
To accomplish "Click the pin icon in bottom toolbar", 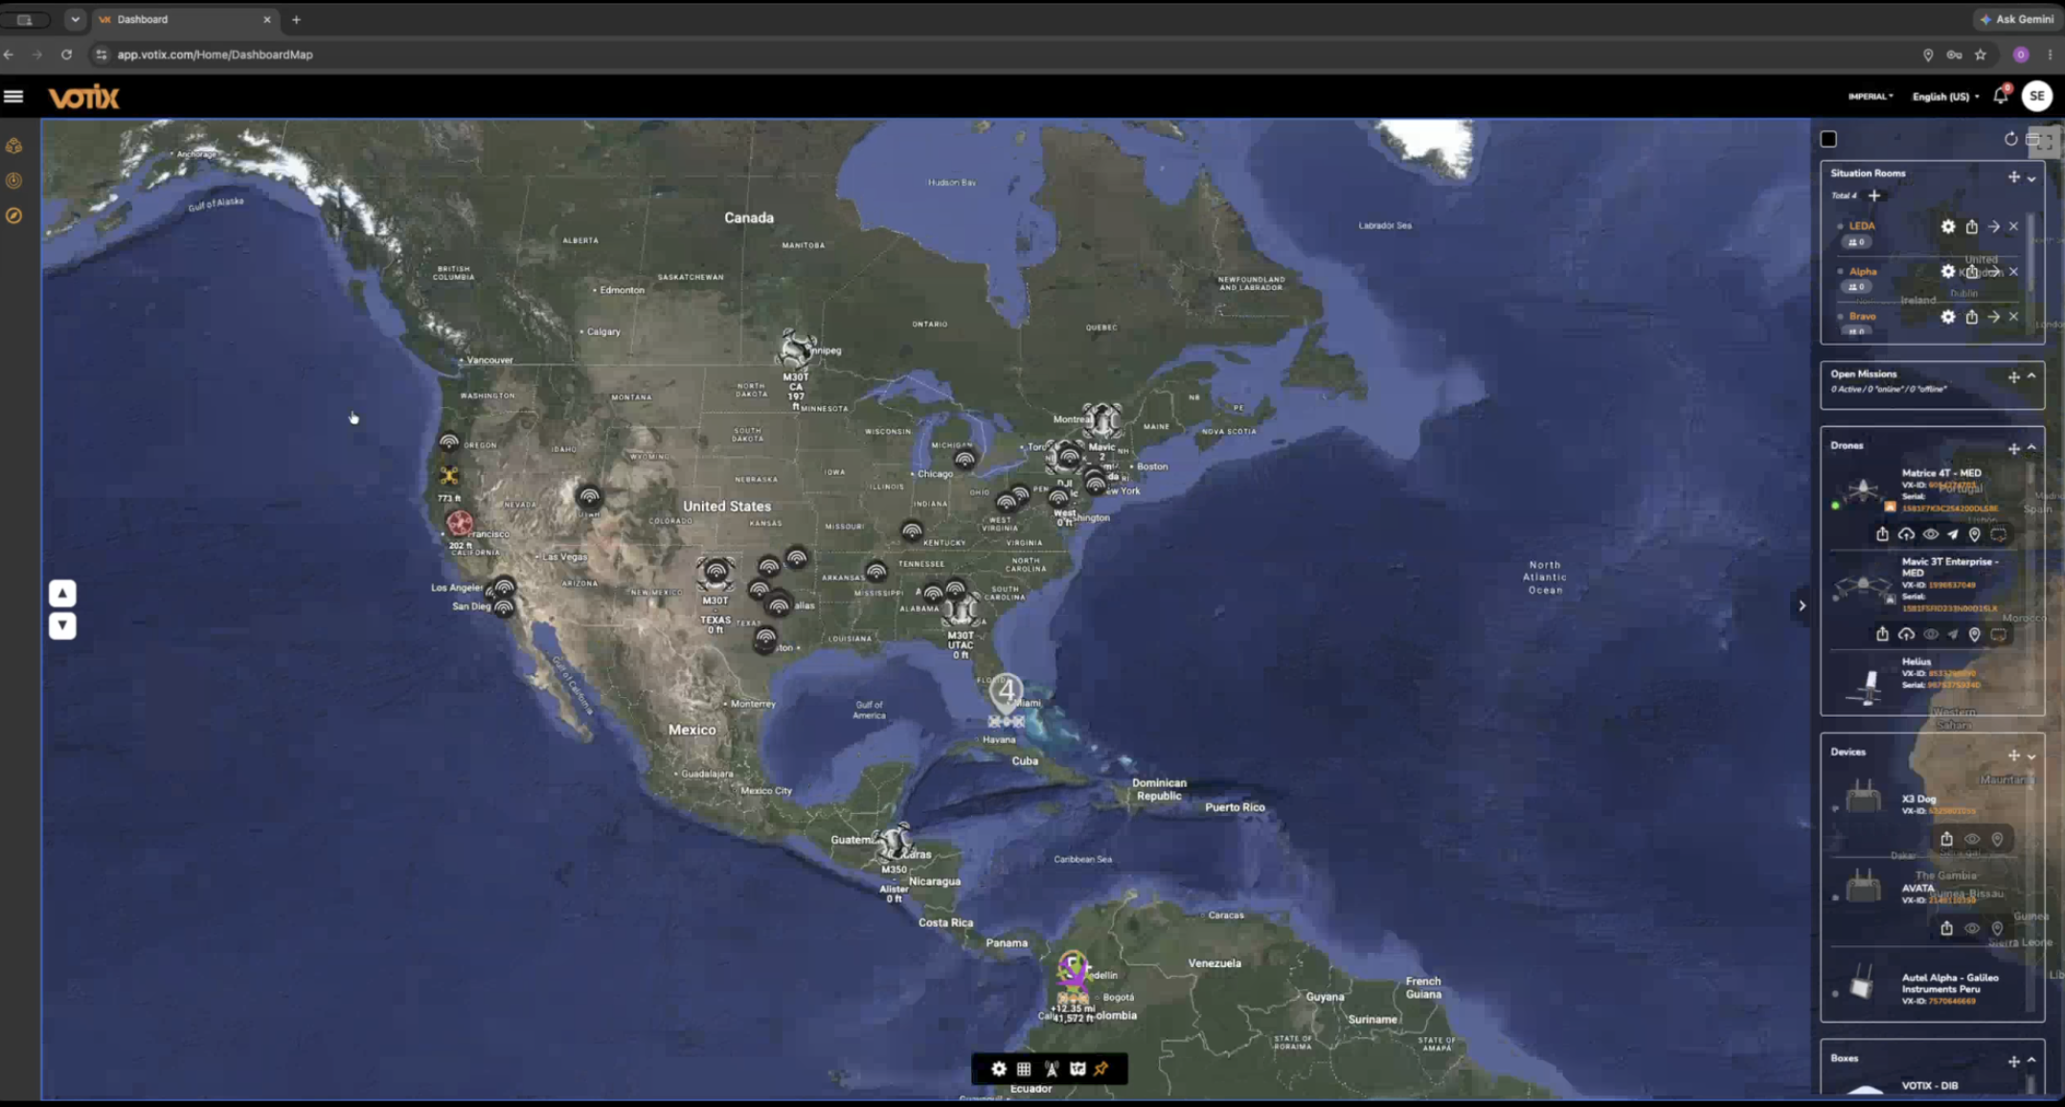I will click(x=1101, y=1069).
